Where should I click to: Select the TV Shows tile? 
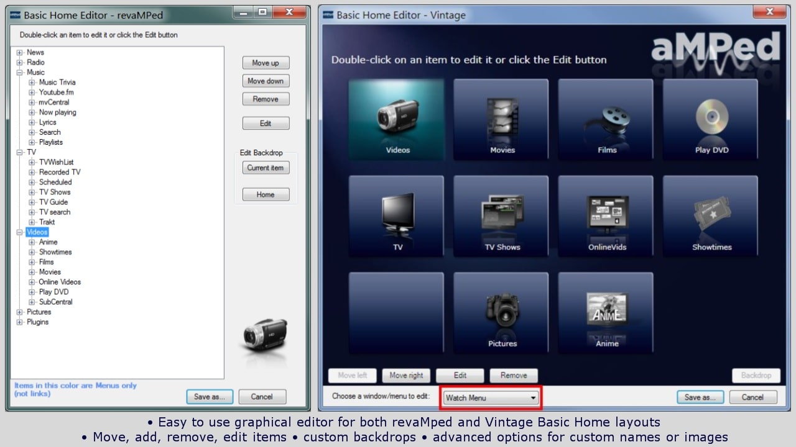[x=501, y=216]
